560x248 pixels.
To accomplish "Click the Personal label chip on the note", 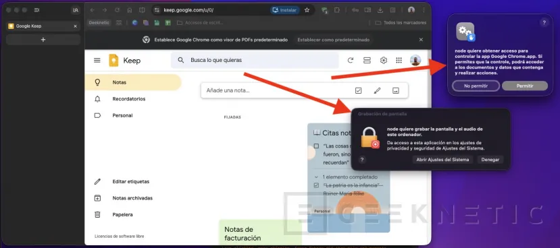I will 322,211.
